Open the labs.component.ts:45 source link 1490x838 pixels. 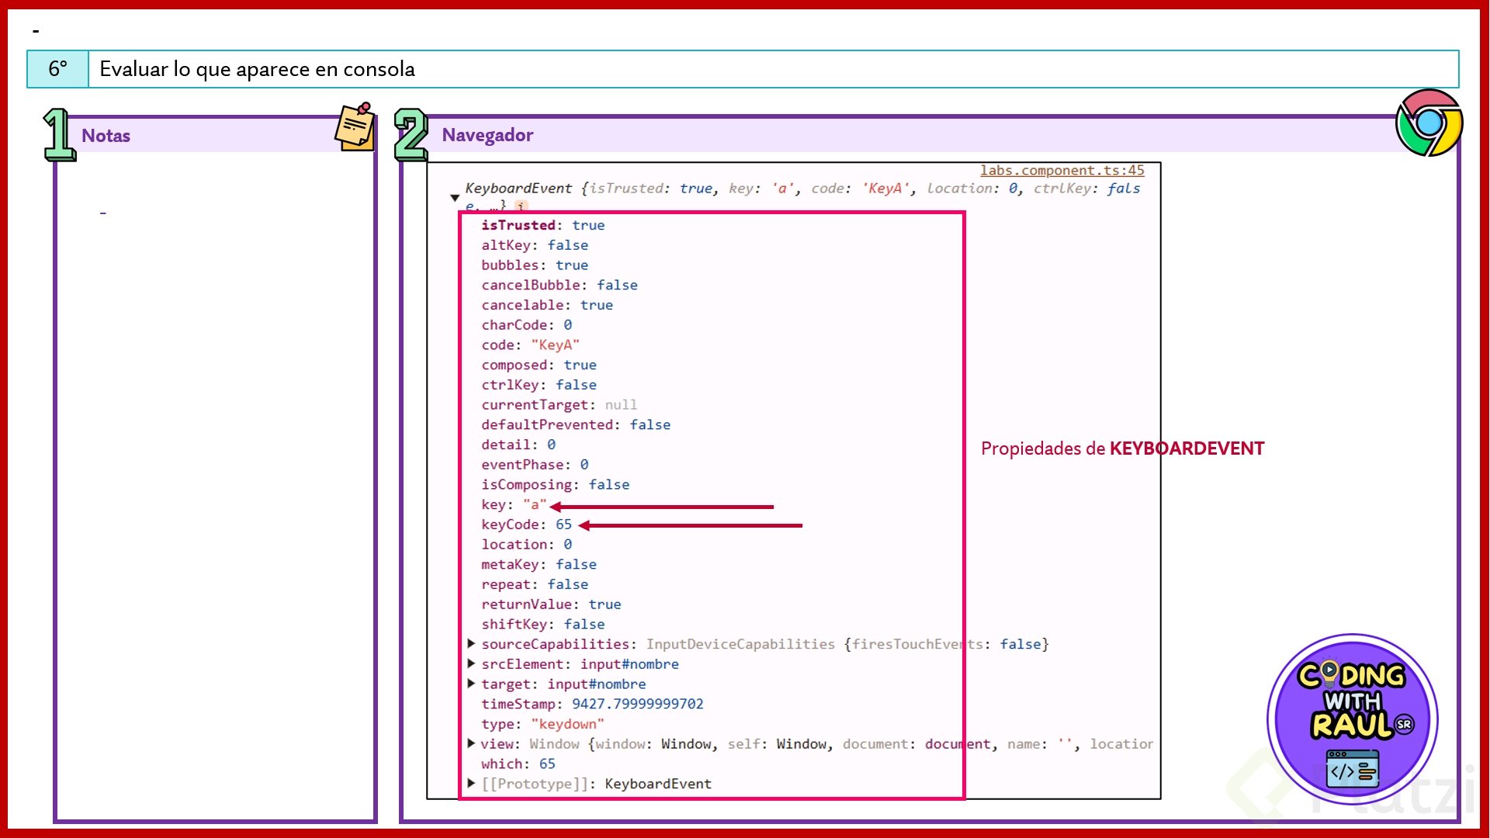pos(1062,171)
